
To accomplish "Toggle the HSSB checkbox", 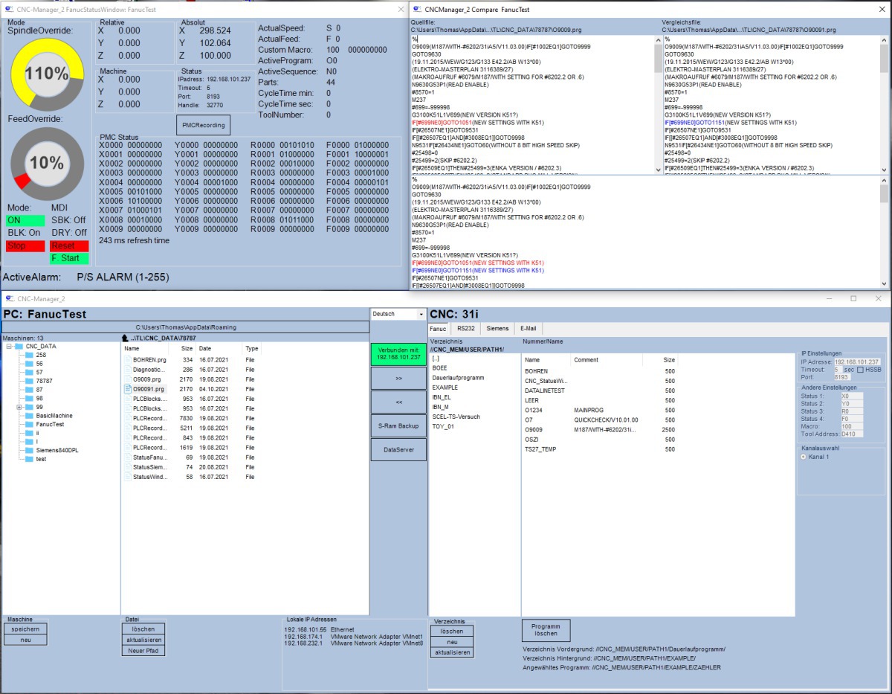I will 860,370.
